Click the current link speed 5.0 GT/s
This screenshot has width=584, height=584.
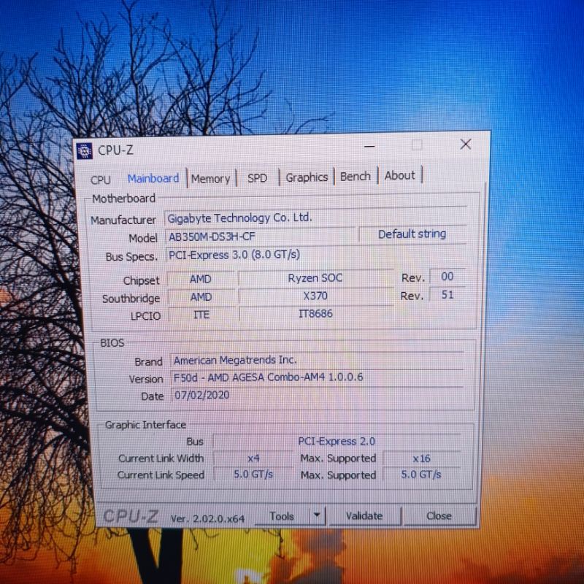pos(253,474)
